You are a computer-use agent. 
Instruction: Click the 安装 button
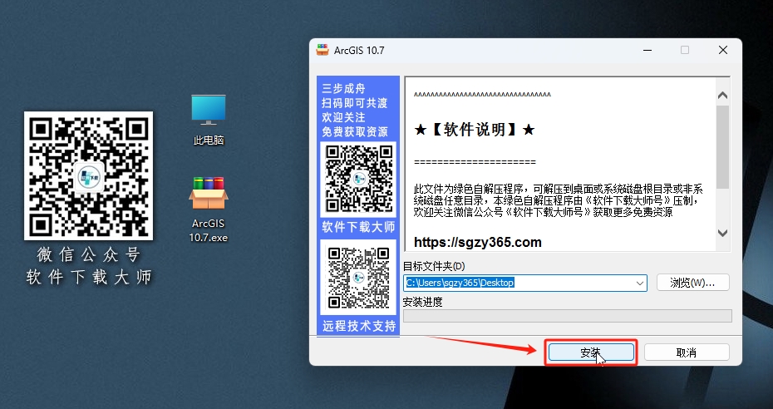pyautogui.click(x=591, y=352)
